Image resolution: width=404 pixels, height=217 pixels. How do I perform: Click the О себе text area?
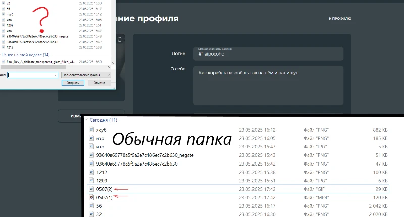click(x=268, y=85)
